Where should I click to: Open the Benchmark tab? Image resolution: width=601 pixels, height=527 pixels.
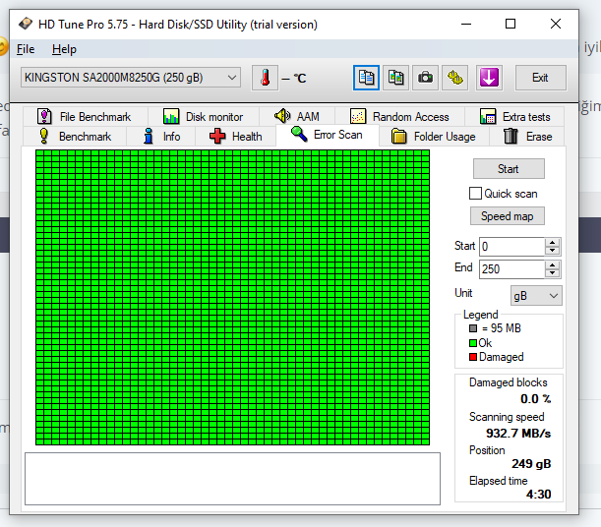click(75, 137)
